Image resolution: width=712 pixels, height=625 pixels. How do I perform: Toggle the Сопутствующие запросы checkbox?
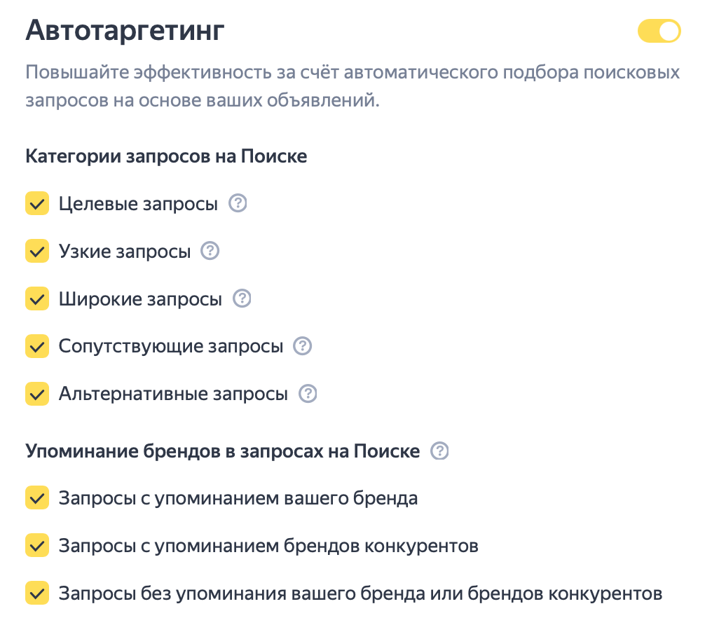pos(37,346)
